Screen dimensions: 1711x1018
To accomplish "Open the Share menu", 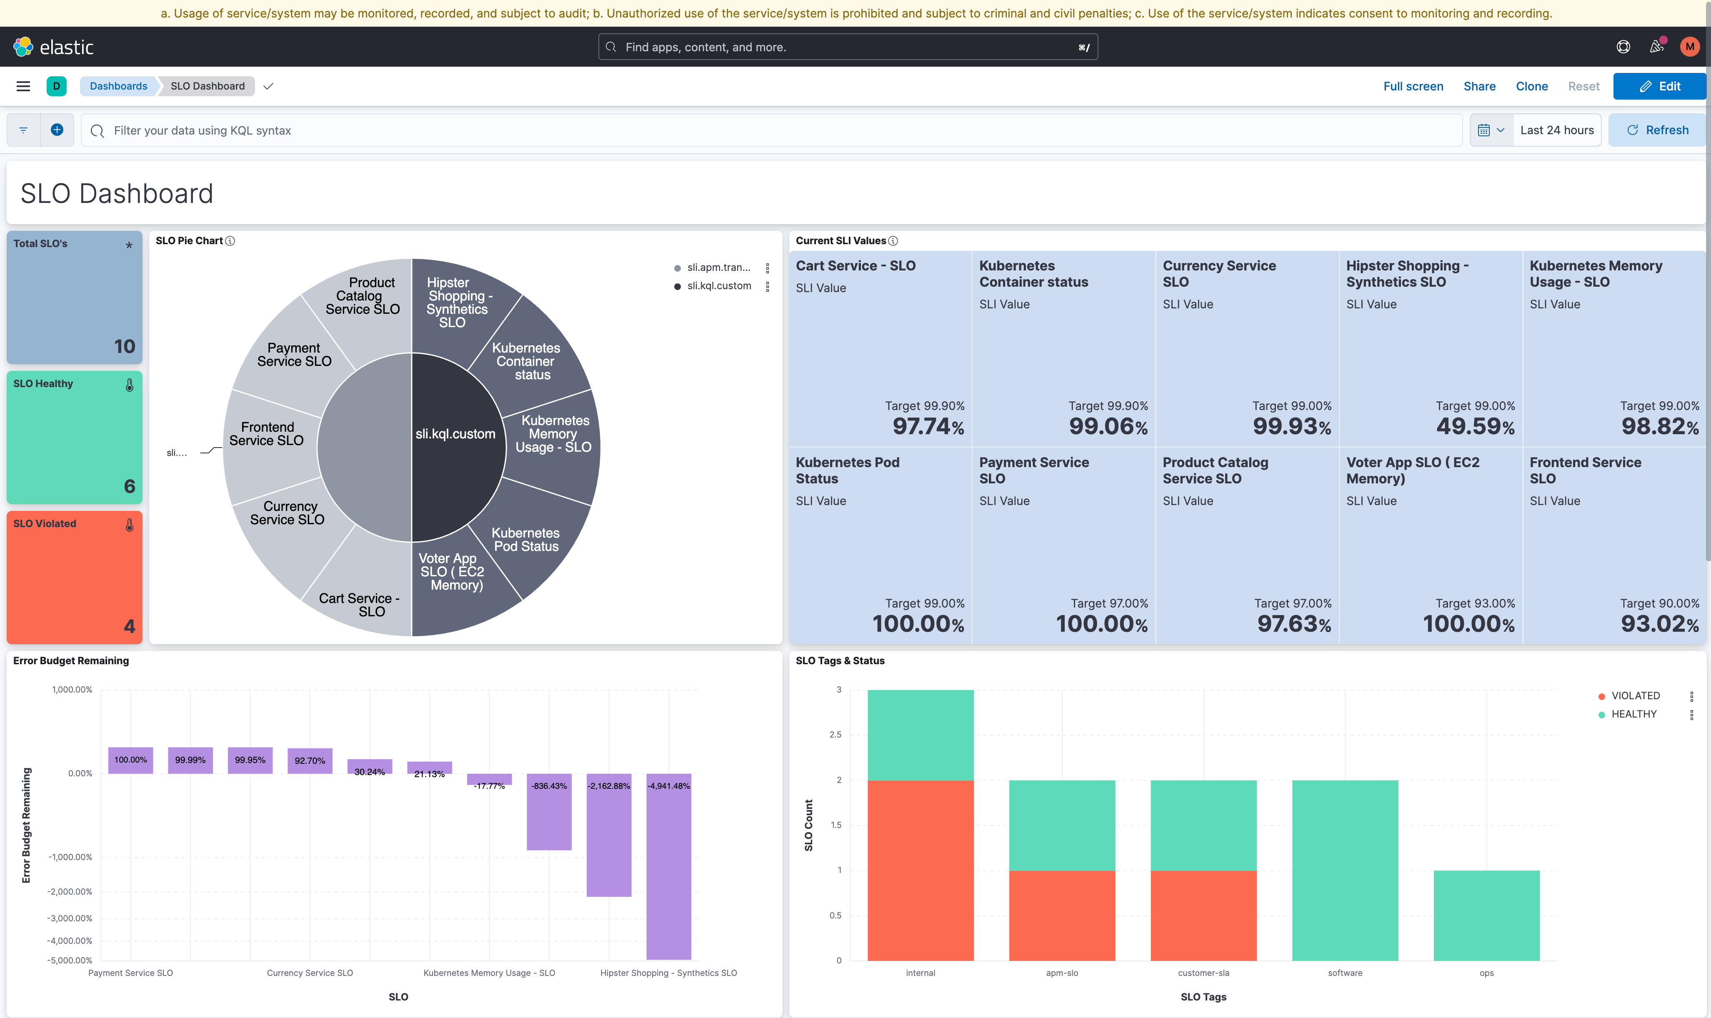I will [x=1479, y=86].
